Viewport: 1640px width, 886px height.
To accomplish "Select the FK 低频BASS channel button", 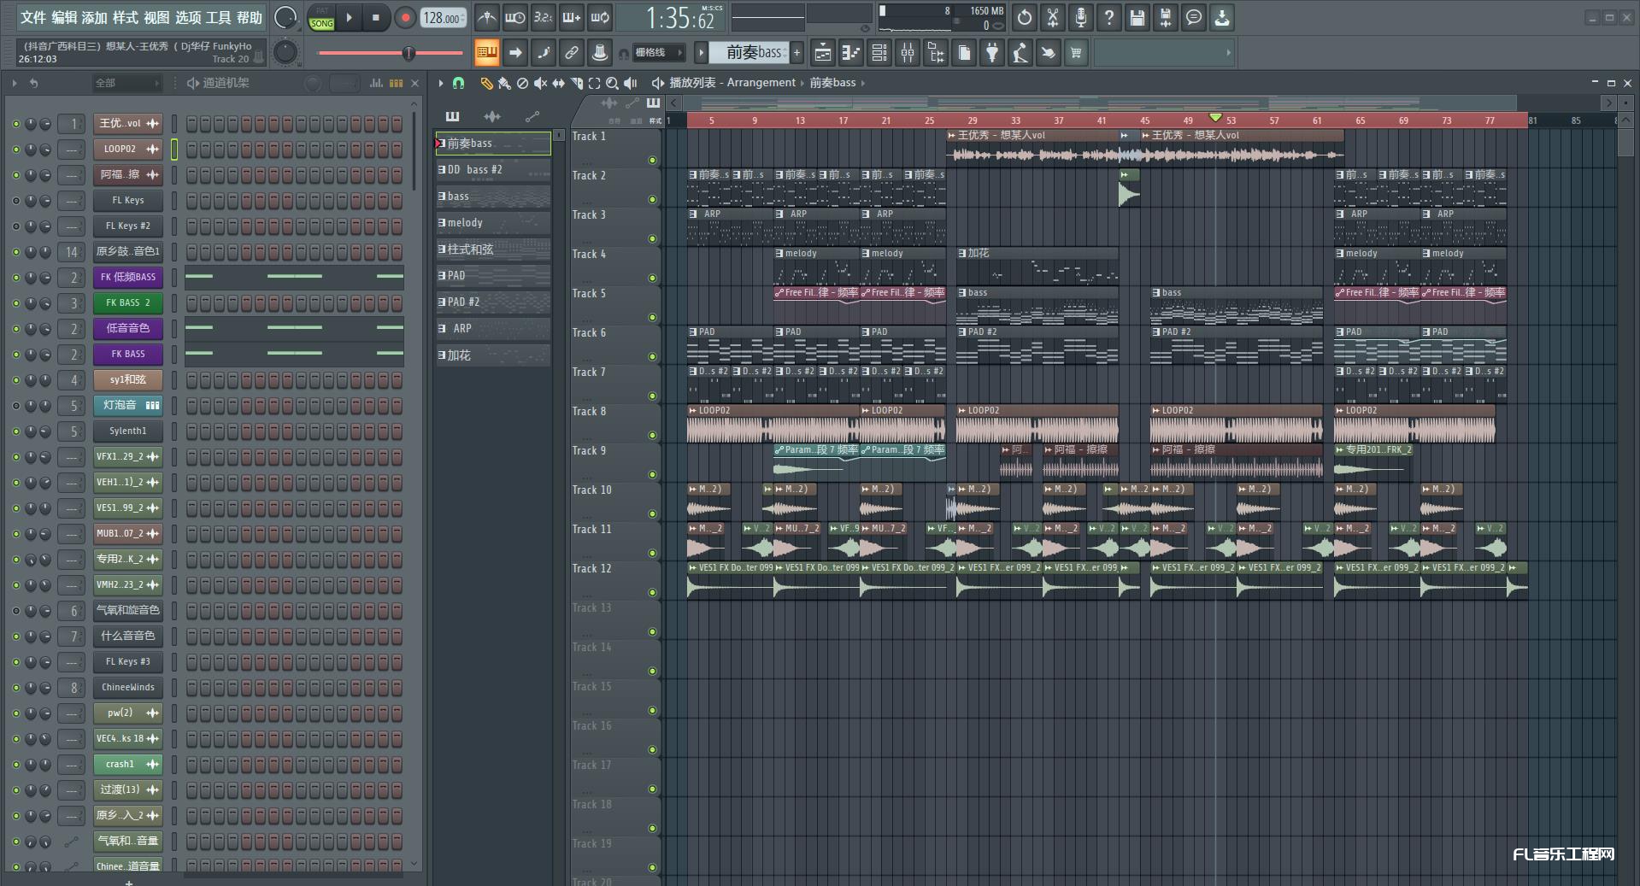I will click(128, 277).
